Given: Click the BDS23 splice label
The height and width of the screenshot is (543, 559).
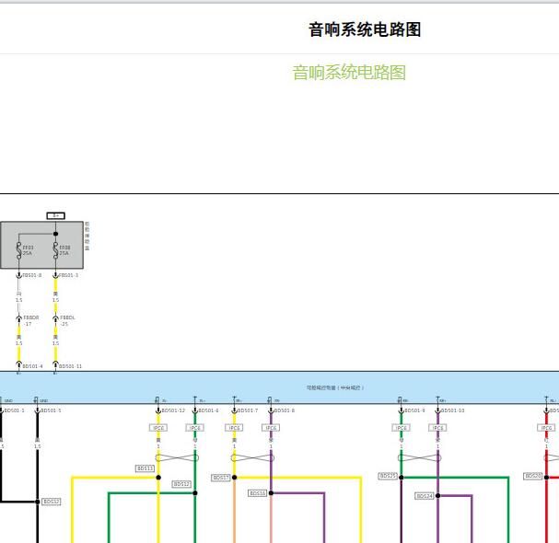Looking at the screenshot, I should (x=387, y=476).
